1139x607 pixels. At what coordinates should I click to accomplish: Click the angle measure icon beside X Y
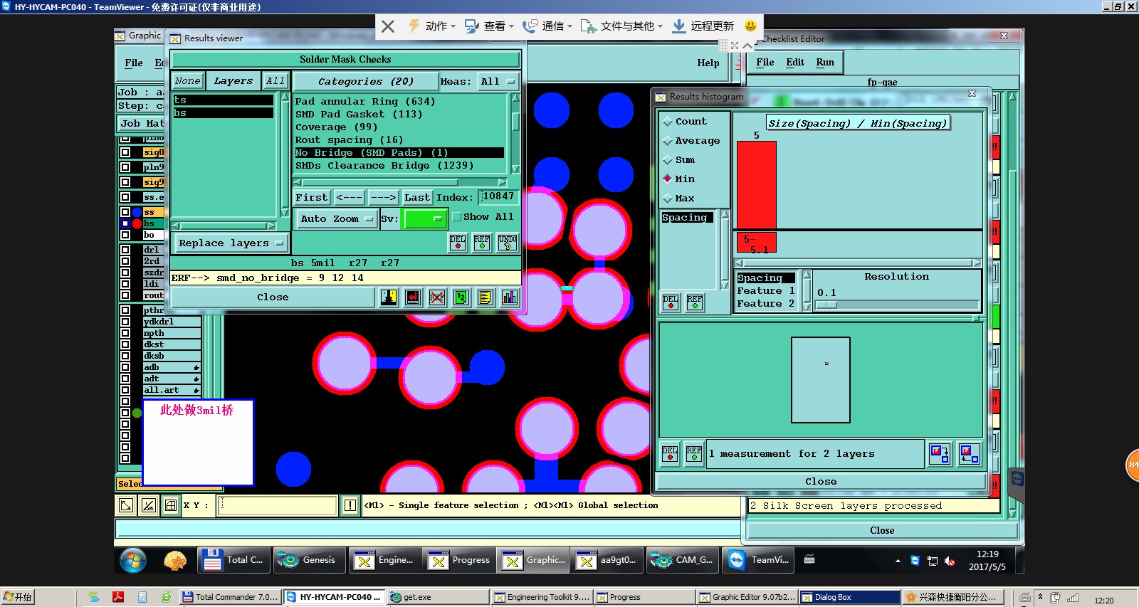tap(149, 505)
